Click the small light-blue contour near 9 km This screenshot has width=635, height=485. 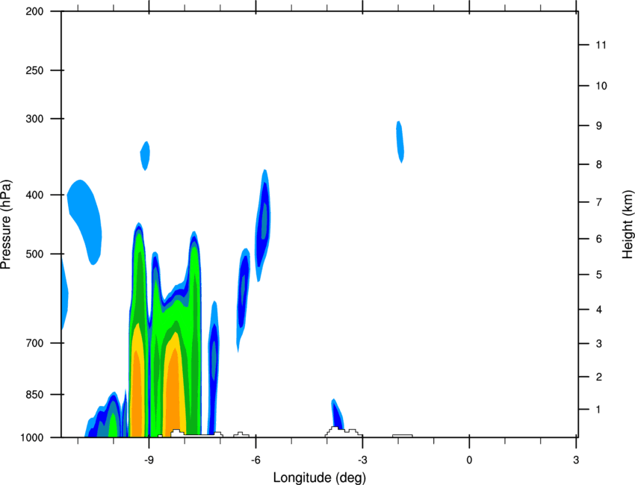tap(400, 142)
